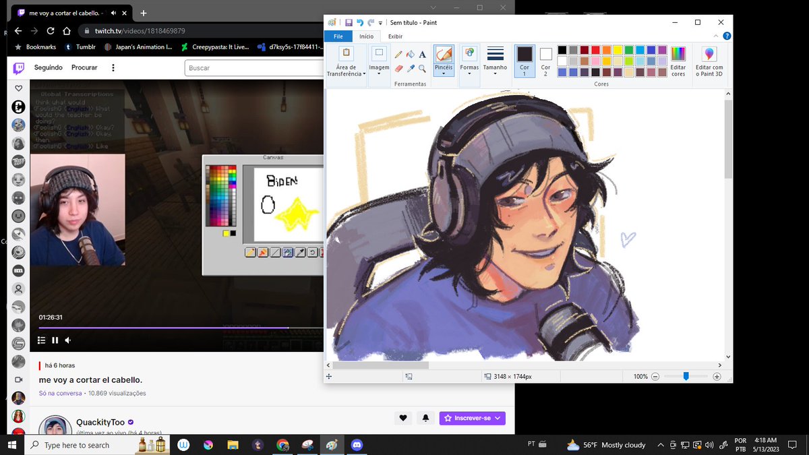Click the Paint Save icon in title bar
Screen dimensions: 809x455
pos(349,22)
